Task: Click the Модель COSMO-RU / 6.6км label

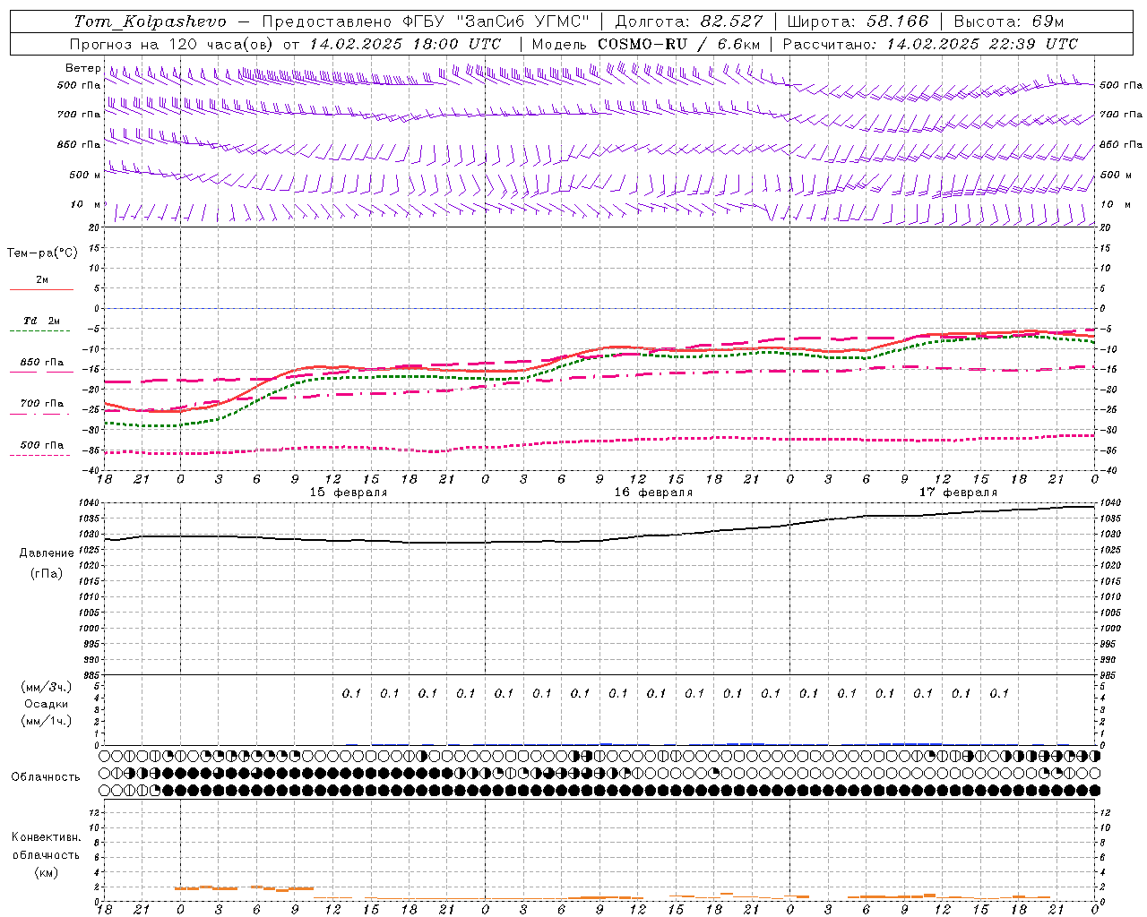Action: click(646, 44)
